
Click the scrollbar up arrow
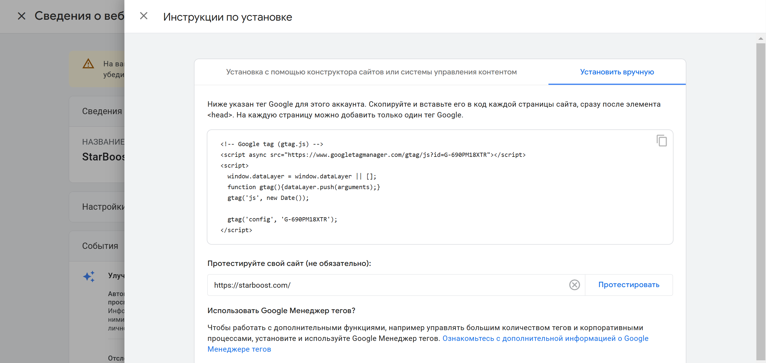tap(761, 39)
